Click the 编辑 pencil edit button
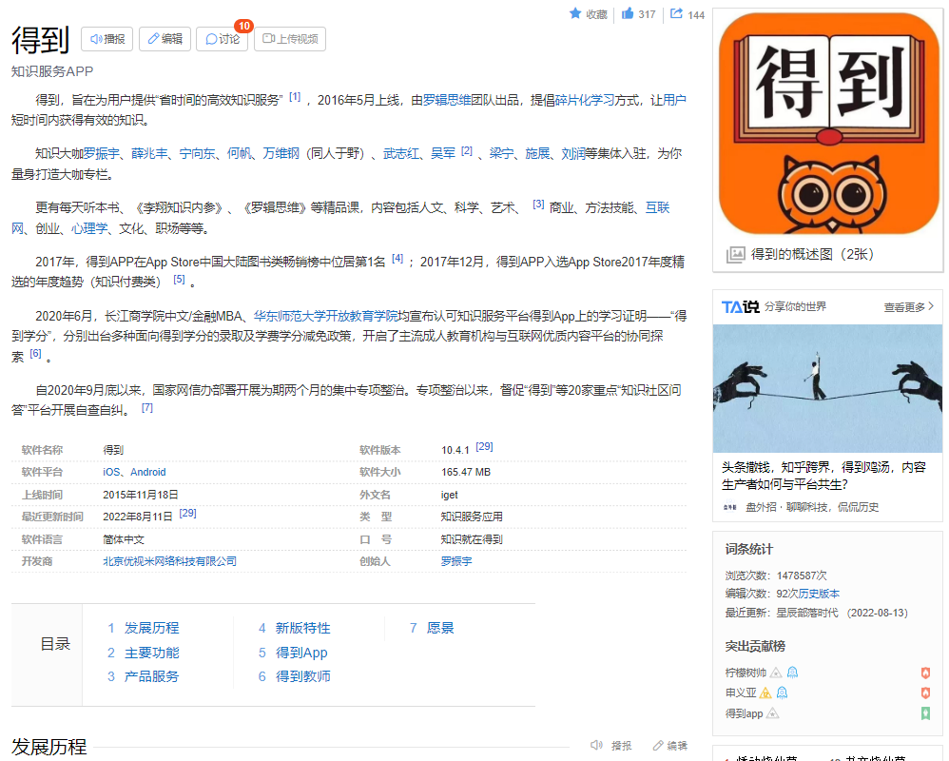The image size is (949, 761). coord(165,39)
